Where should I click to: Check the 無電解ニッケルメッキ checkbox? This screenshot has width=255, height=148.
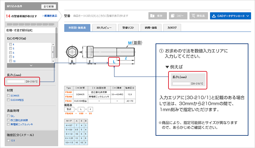(8, 124)
